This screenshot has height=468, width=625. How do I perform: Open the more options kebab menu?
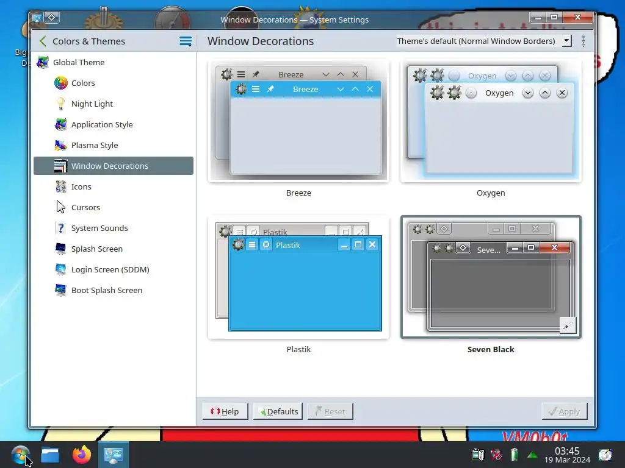583,41
